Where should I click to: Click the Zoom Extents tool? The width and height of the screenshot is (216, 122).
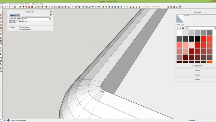(55, 7)
